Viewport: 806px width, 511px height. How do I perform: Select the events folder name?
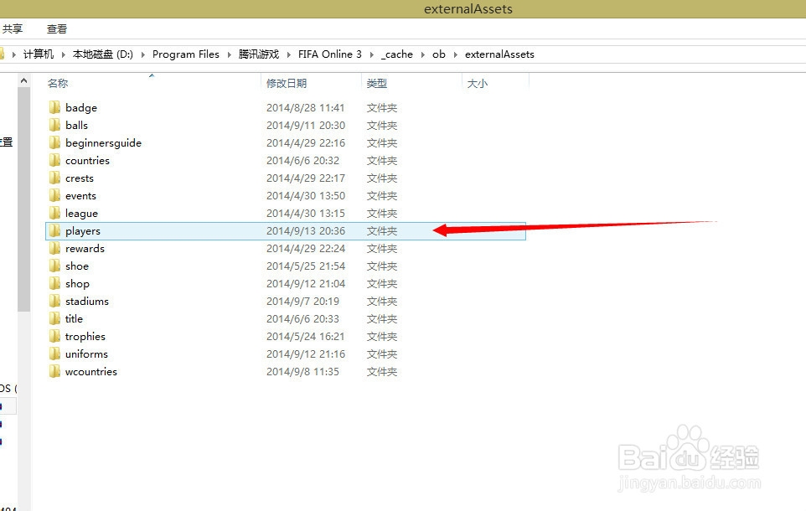point(80,195)
